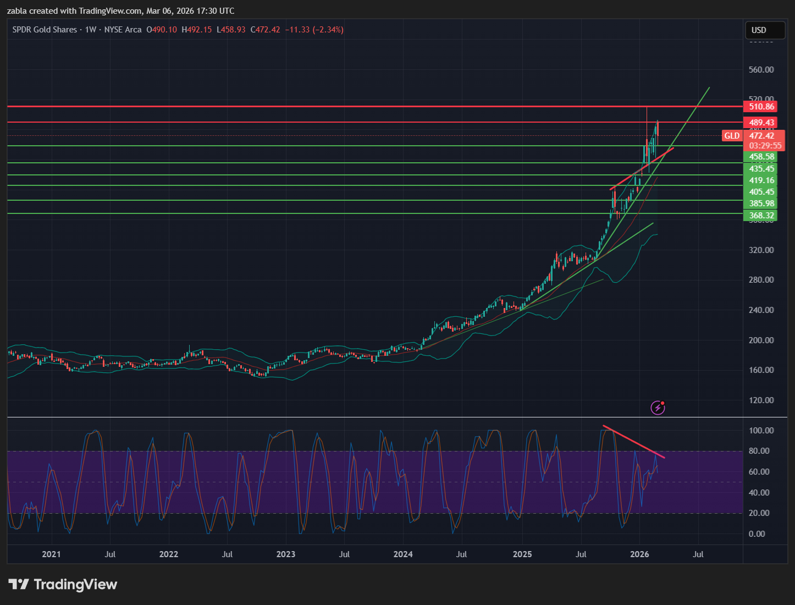
Task: Click the TradingView logo at bottom left
Action: 63,584
